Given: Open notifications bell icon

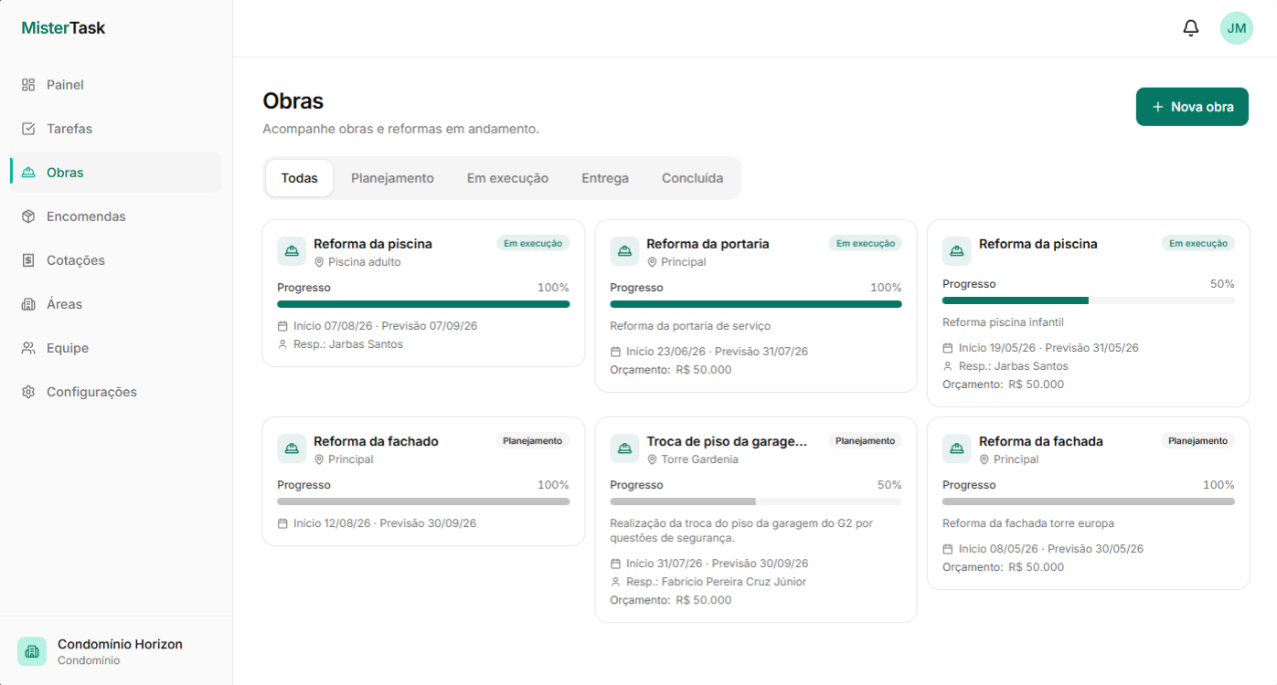Looking at the screenshot, I should (x=1190, y=28).
